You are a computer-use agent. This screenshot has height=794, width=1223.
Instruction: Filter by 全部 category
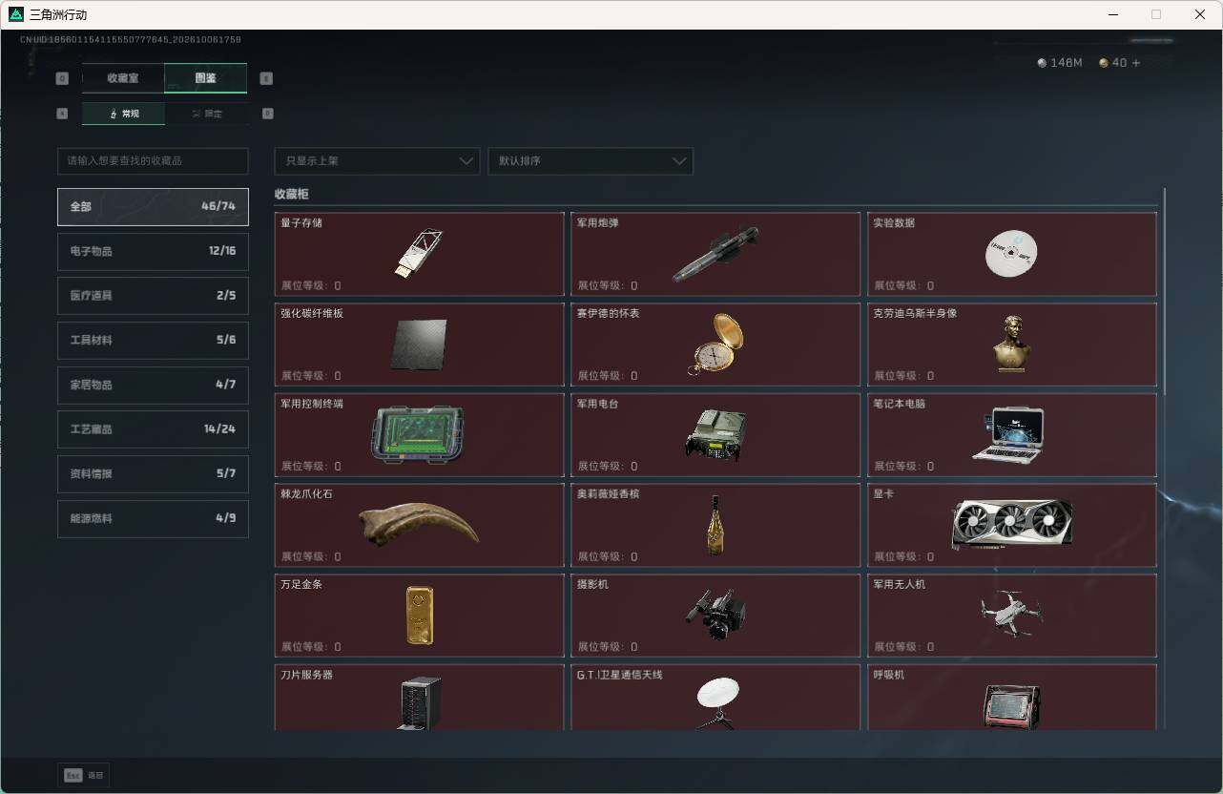coord(153,207)
